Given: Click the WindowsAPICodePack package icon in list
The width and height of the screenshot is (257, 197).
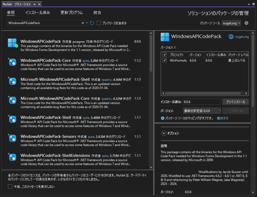Looking at the screenshot, I should (x=12, y=43).
